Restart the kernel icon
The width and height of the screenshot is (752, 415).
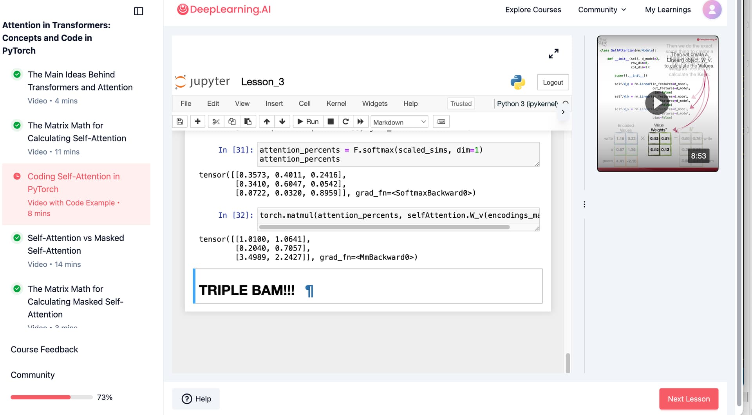(x=345, y=121)
